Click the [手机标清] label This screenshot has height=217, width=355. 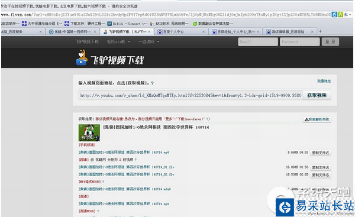tap(87, 145)
